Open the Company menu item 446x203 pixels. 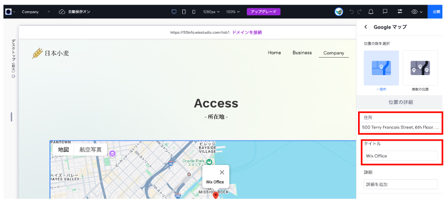point(334,53)
